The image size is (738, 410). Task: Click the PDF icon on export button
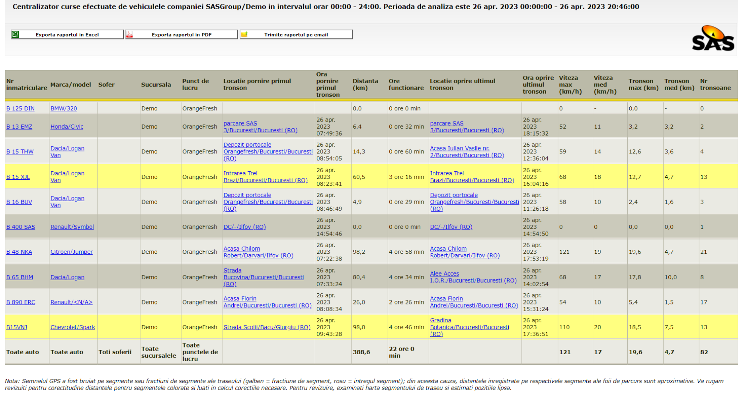tap(129, 35)
